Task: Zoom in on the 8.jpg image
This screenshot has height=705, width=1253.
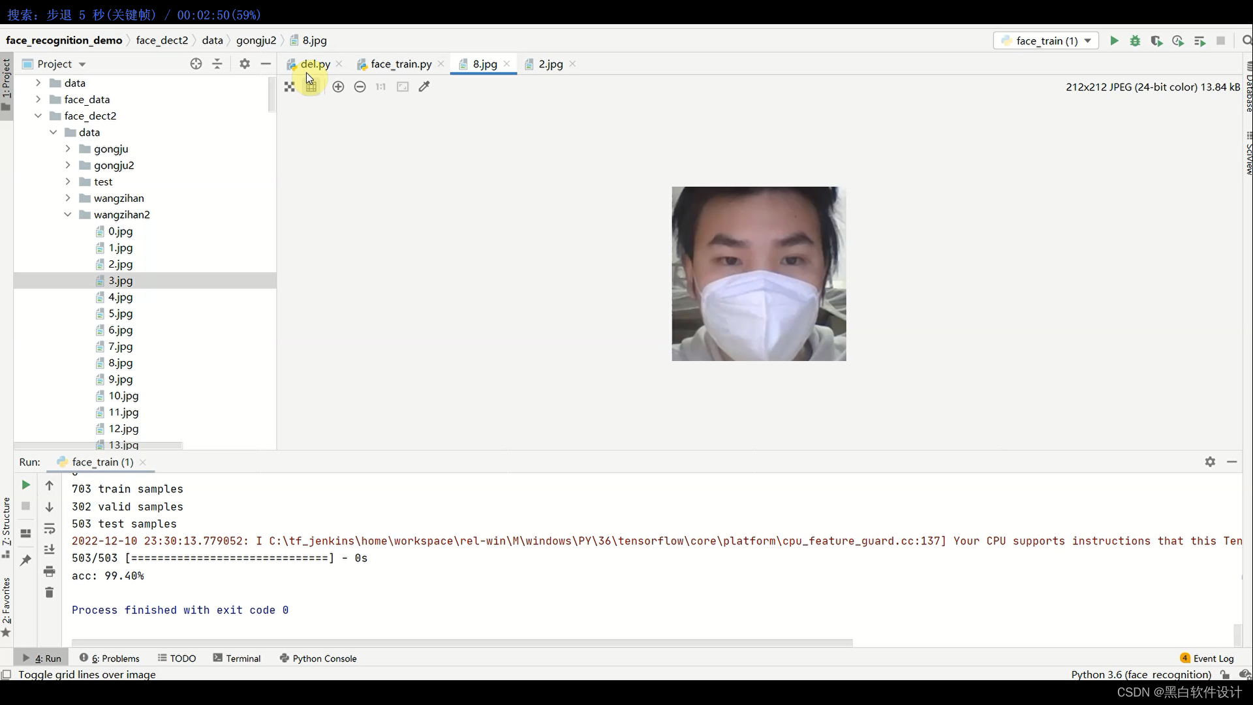Action: (x=338, y=86)
